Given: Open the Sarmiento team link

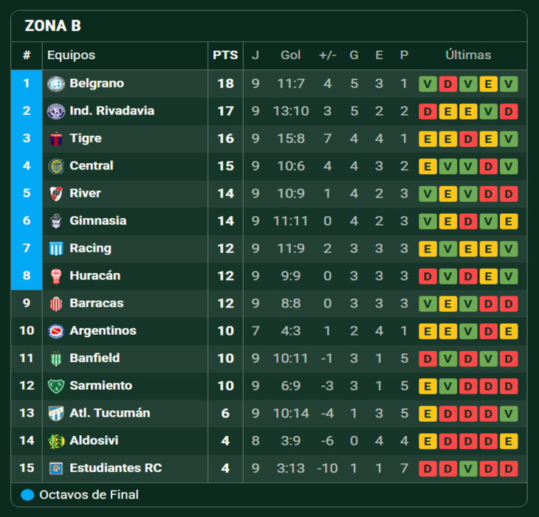Looking at the screenshot, I should pos(100,386).
